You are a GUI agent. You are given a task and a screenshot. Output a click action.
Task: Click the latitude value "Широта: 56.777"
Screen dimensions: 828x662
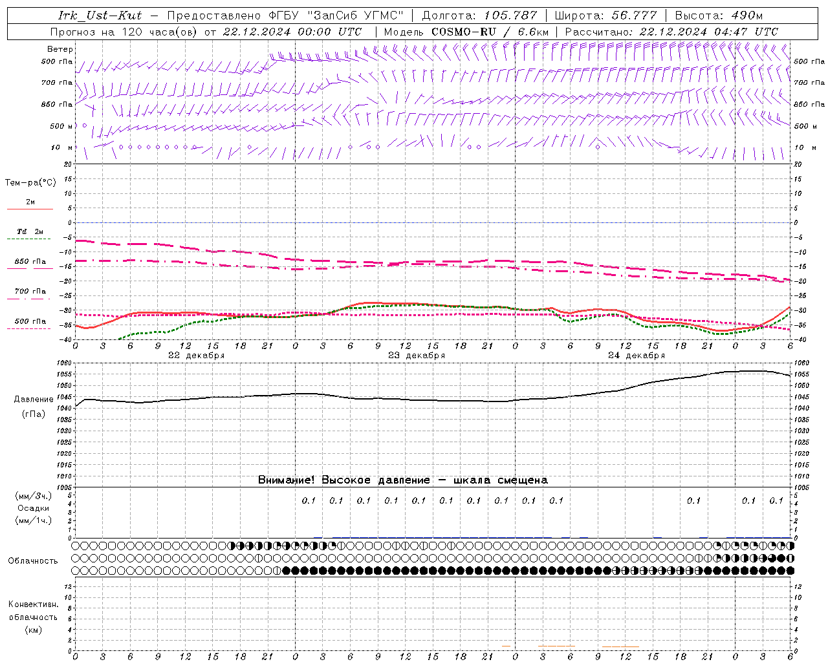point(605,16)
